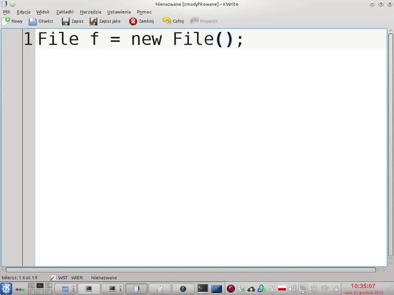Click the blue desktop launcher icon in panel
The image size is (394, 295).
(217, 289)
